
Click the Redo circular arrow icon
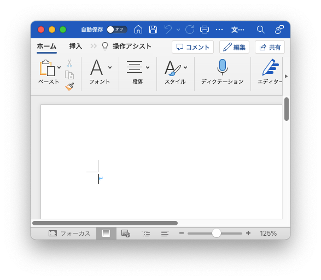tap(190, 30)
